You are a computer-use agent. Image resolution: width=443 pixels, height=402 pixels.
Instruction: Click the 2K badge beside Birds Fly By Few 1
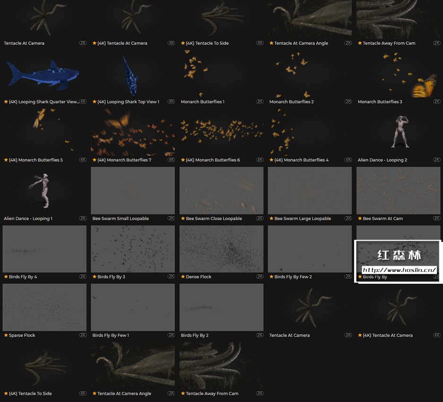171,335
